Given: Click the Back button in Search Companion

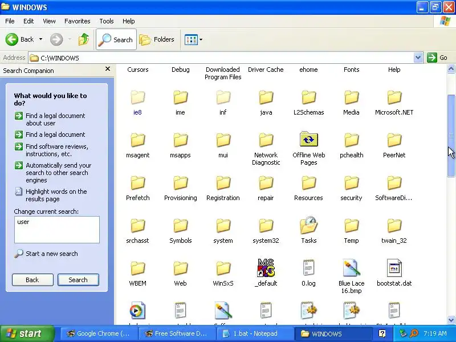Looking at the screenshot, I should click(x=32, y=280).
